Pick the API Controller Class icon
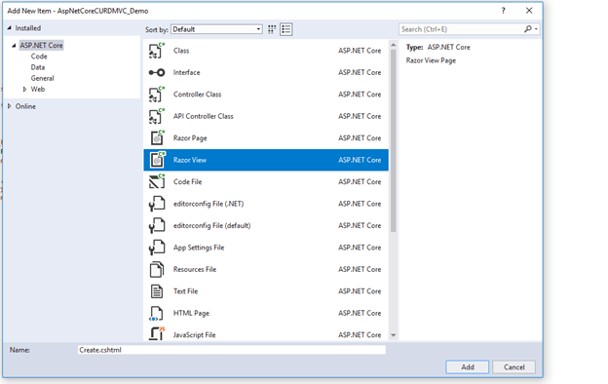Screen dimensions: 608x384 (157, 116)
